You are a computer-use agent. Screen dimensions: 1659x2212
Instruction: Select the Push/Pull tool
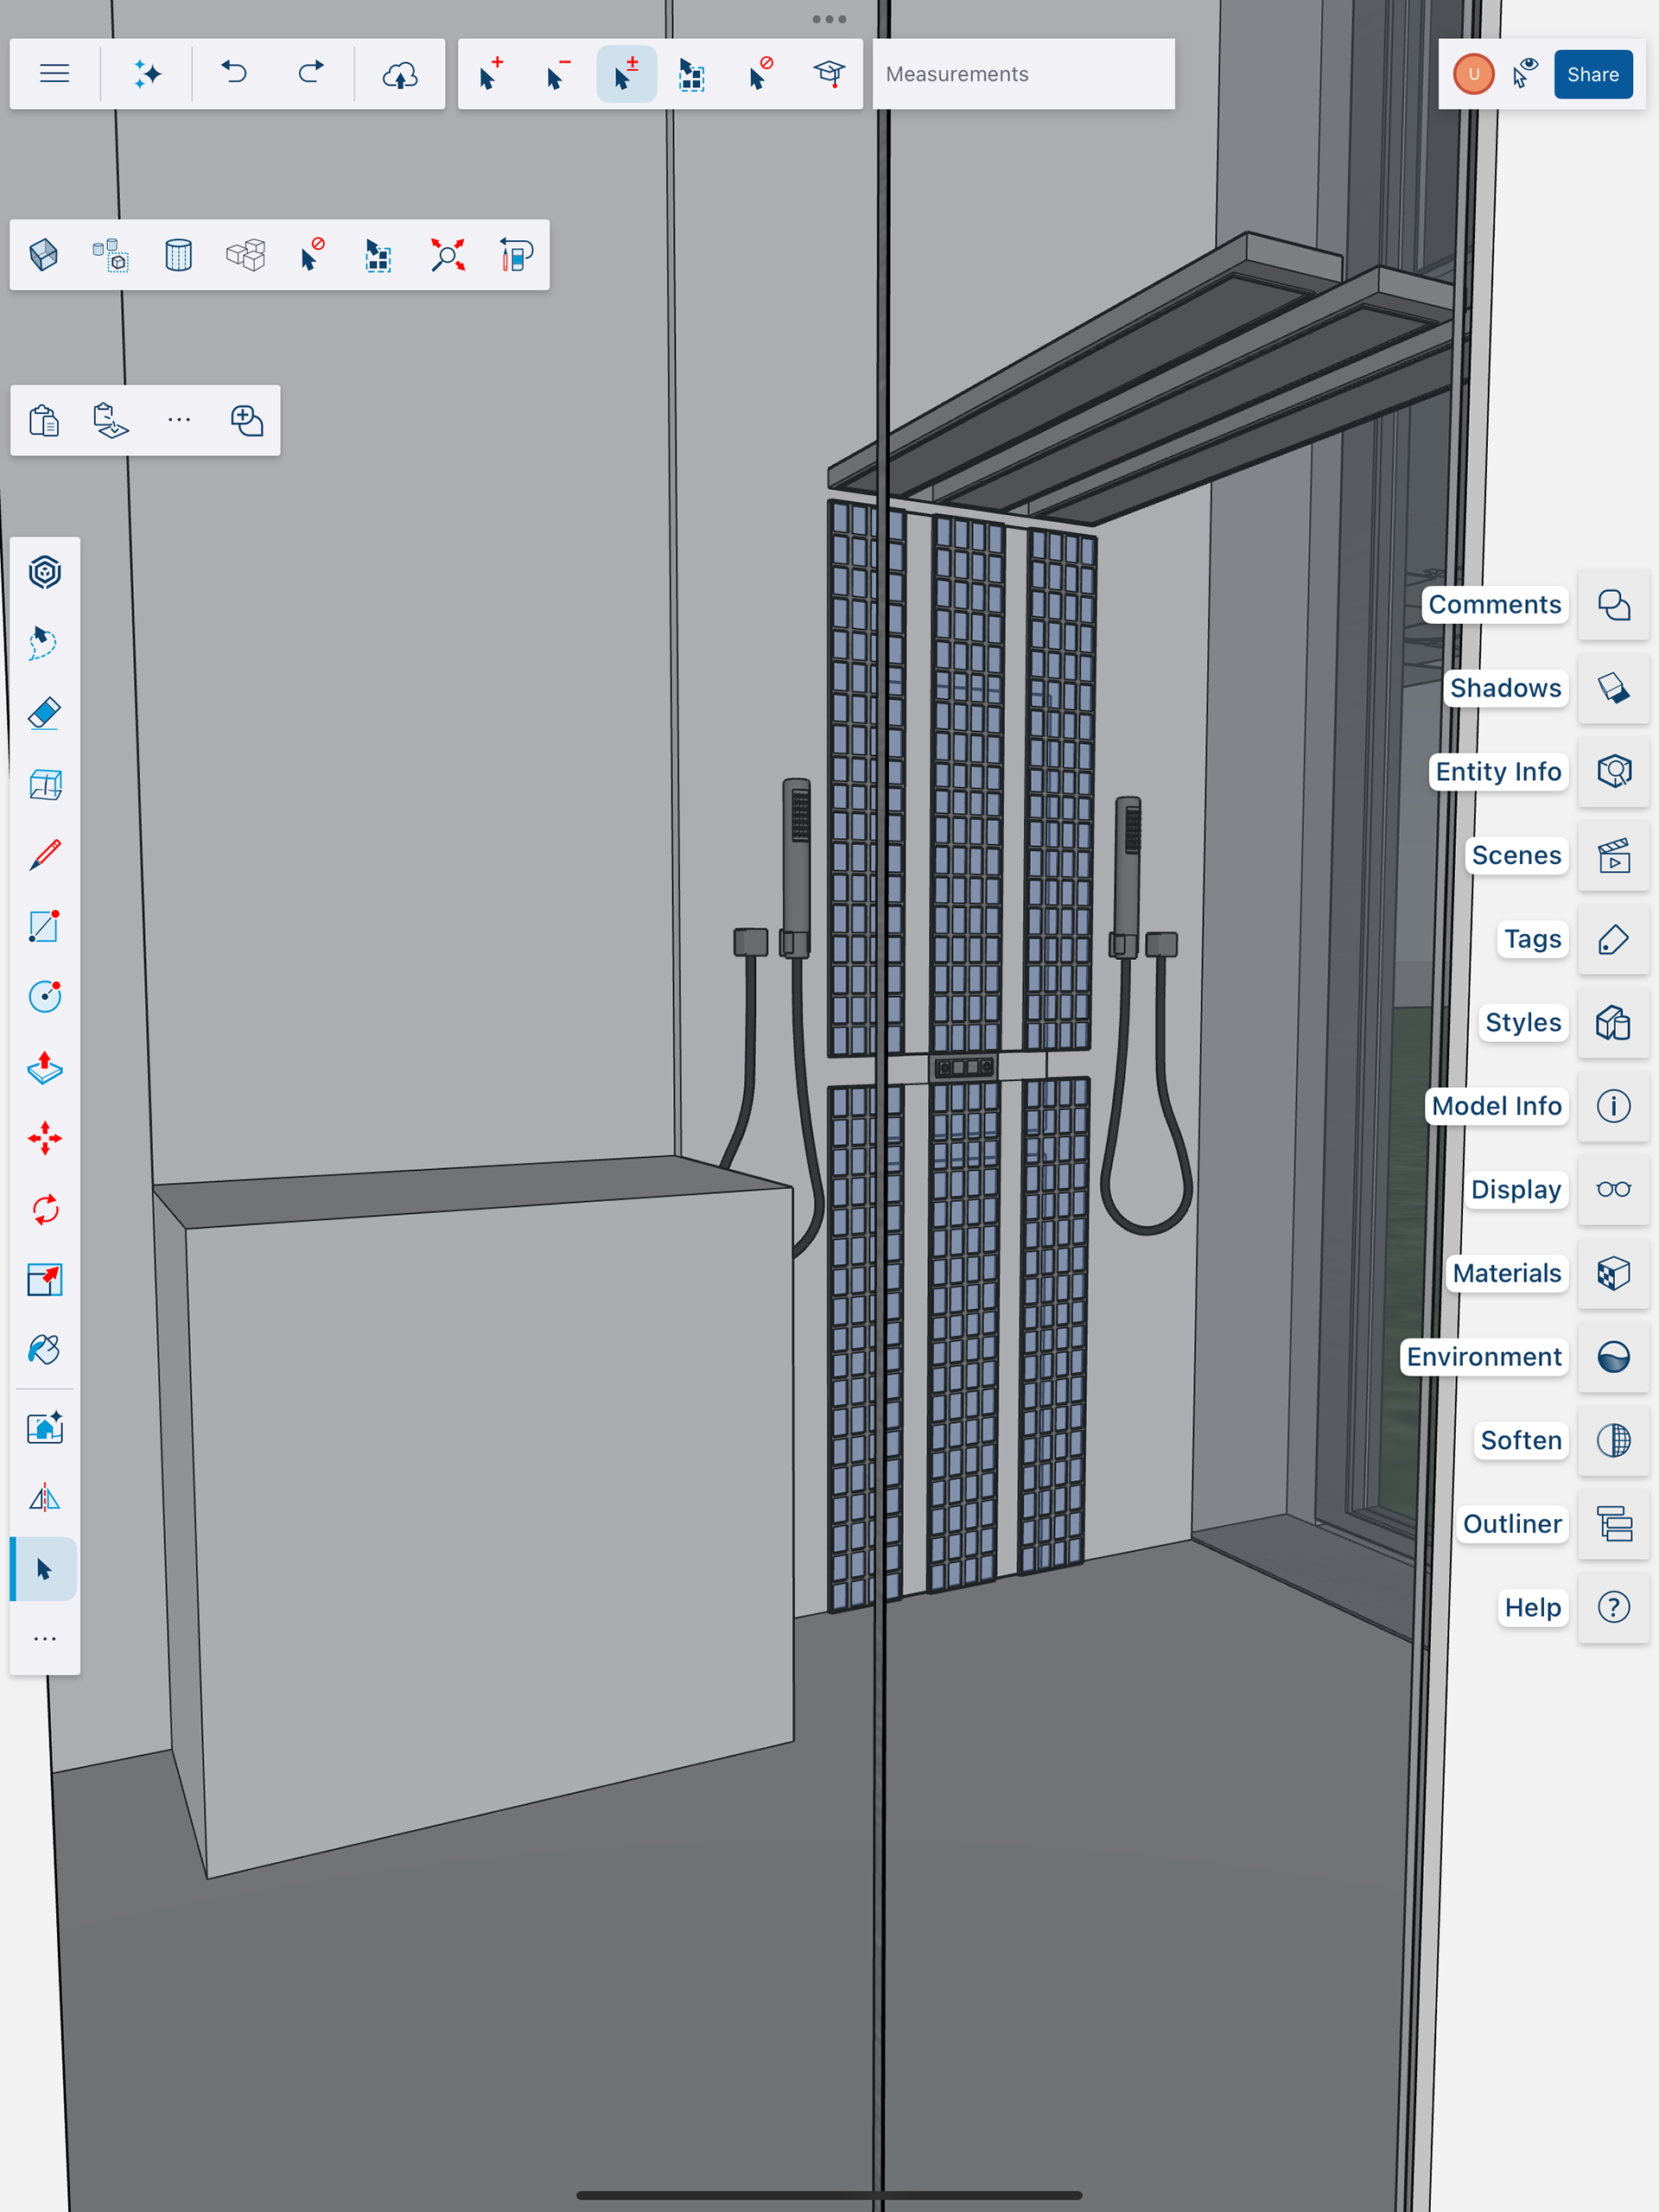click(x=45, y=1068)
